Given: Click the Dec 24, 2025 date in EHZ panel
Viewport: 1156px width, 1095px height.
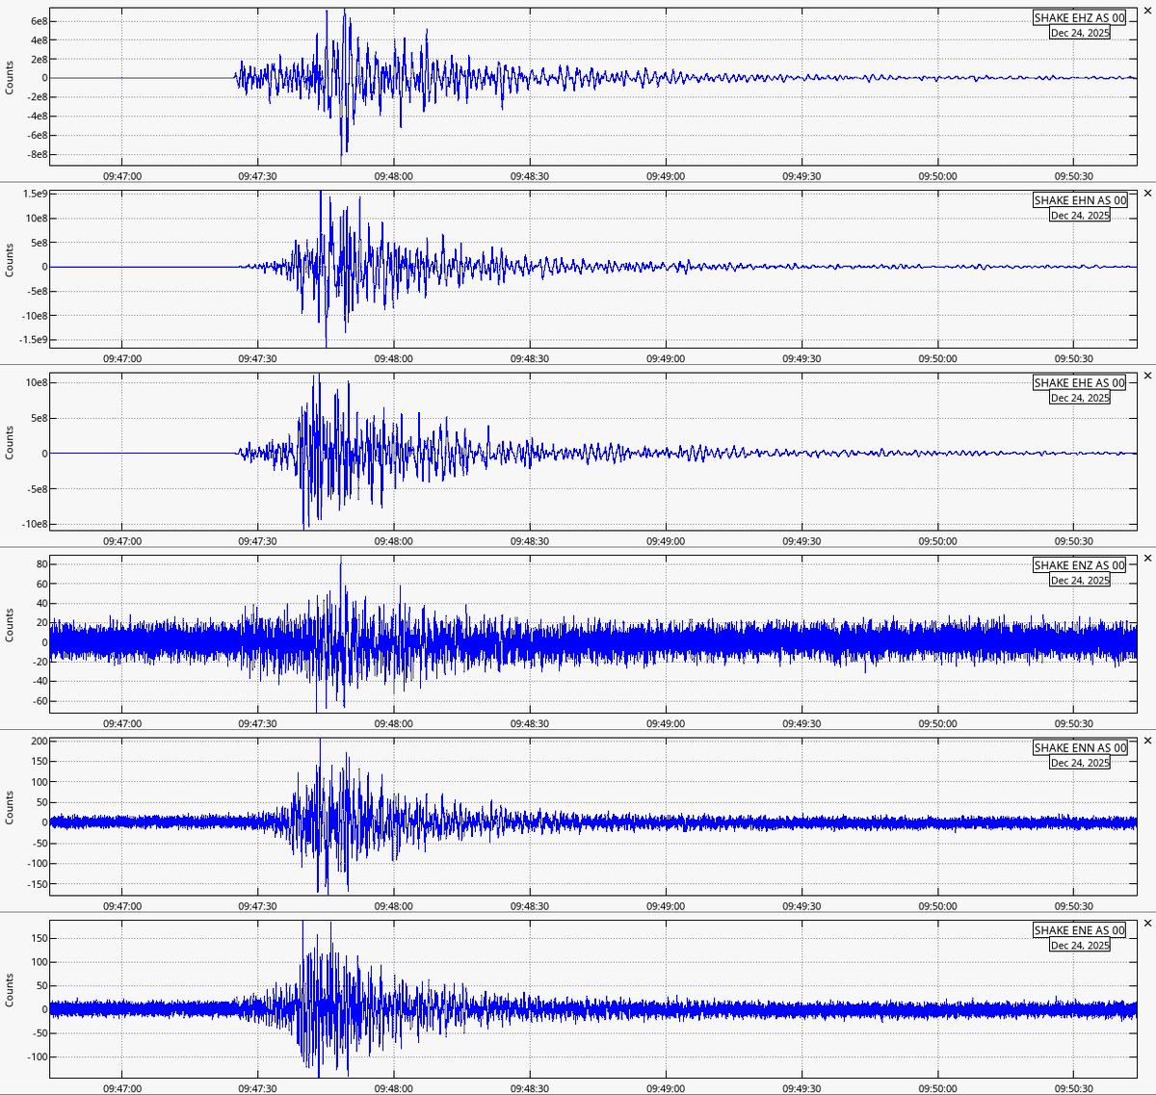Looking at the screenshot, I should click(x=1080, y=33).
